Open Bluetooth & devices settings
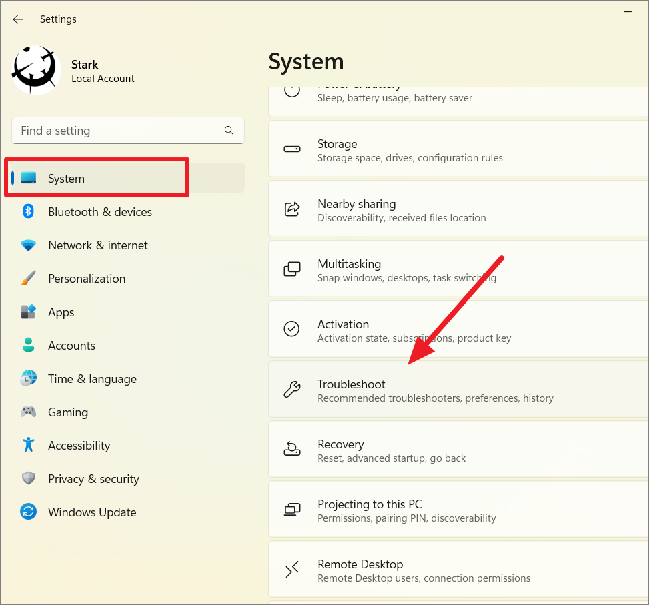649x605 pixels. [128, 212]
